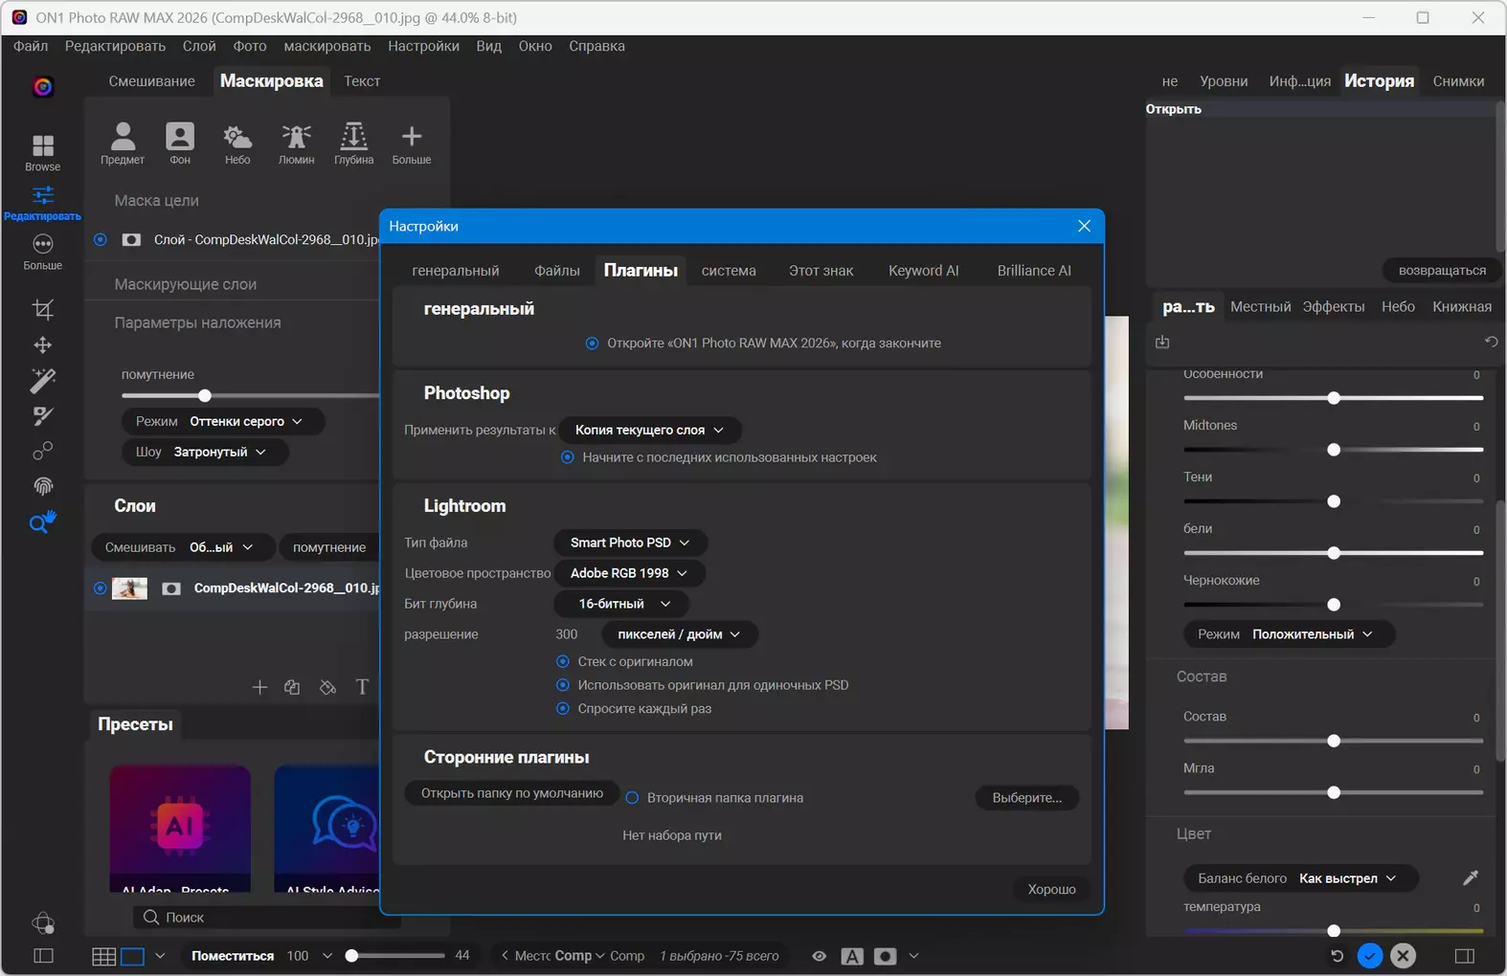Select the Crop tool in left toolbar
Image resolution: width=1507 pixels, height=976 pixels.
(43, 309)
